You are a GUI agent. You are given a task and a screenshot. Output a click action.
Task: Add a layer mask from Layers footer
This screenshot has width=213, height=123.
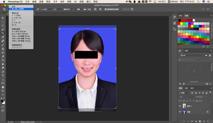click(x=192, y=121)
